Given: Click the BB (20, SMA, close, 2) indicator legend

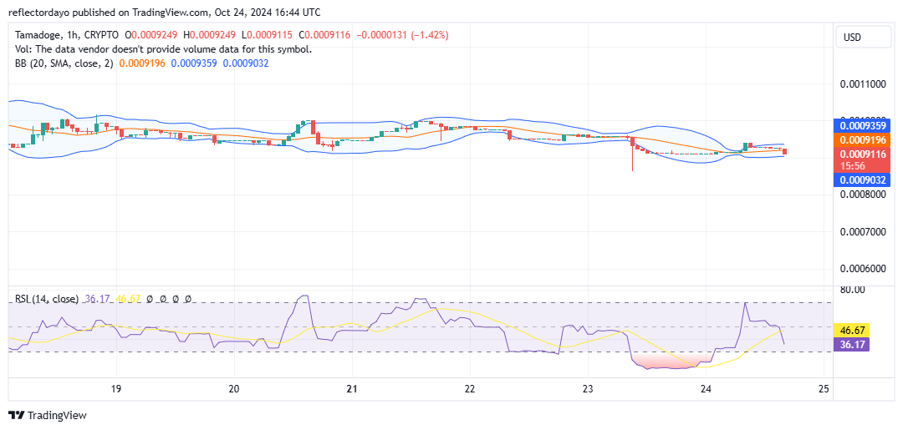Looking at the screenshot, I should coord(64,63).
